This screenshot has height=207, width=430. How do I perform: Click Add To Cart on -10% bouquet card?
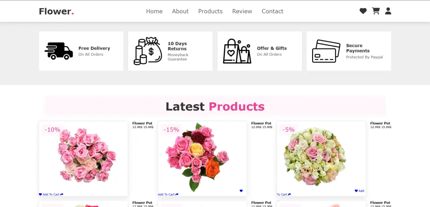click(x=51, y=195)
